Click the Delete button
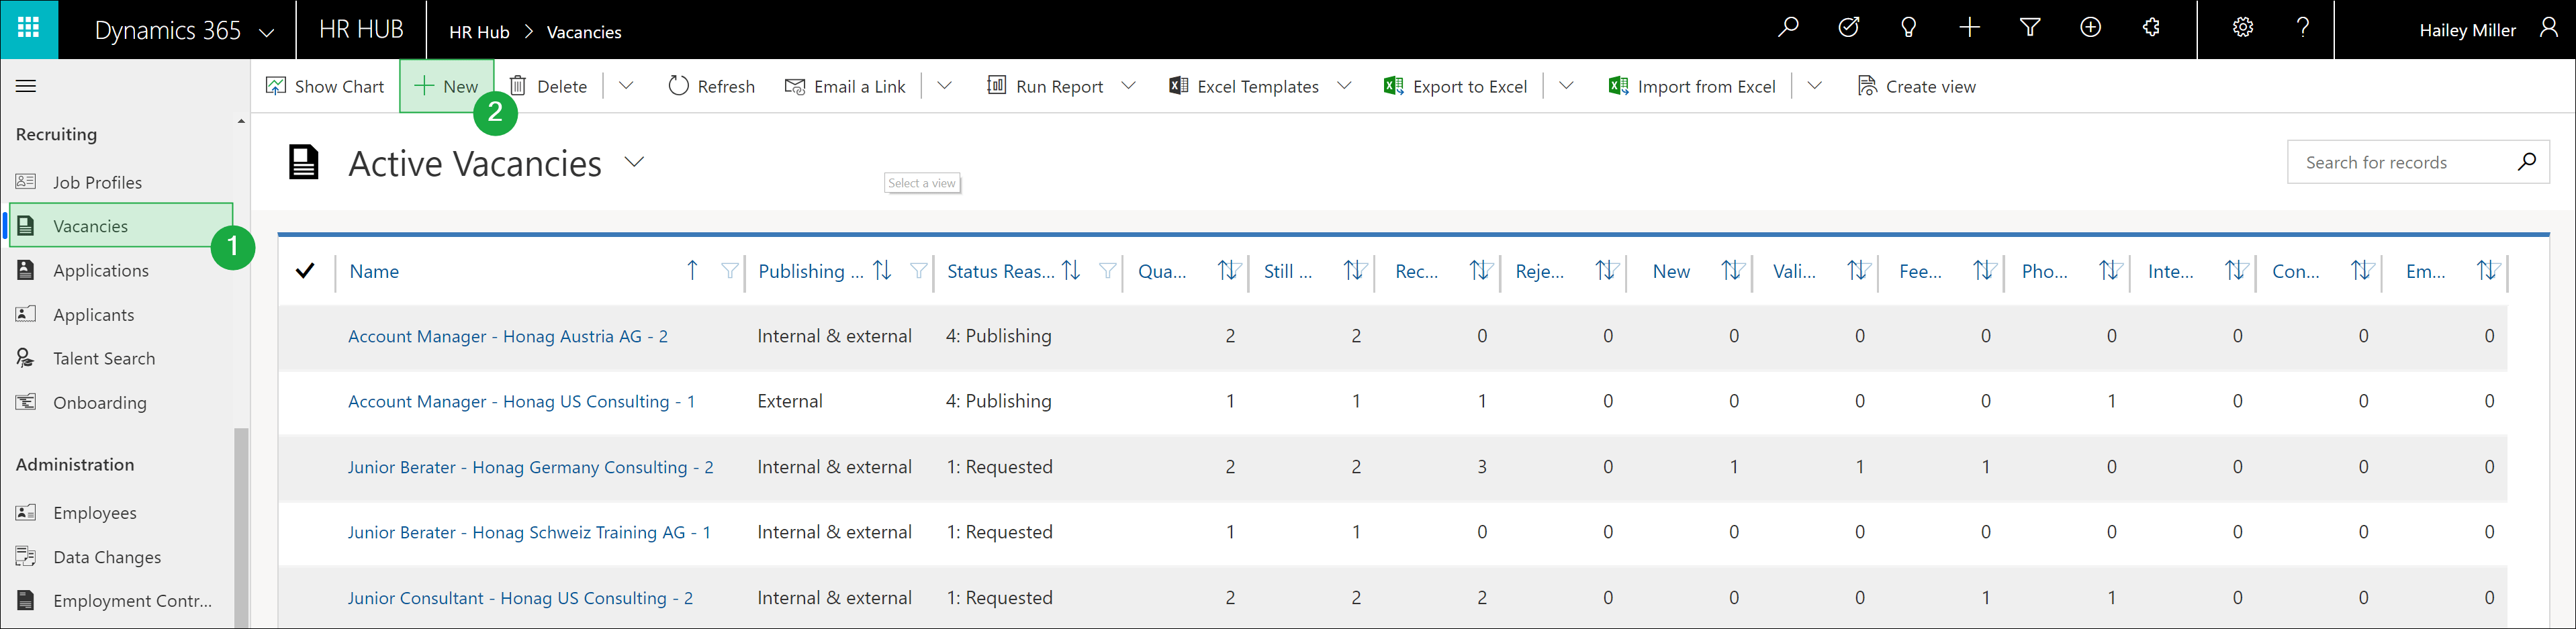 point(548,86)
